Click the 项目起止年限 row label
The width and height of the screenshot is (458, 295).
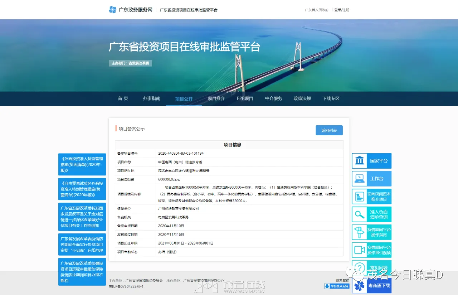127,243
